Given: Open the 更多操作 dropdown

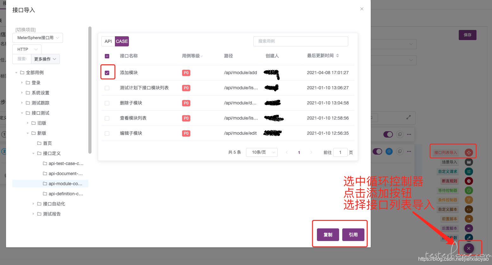Looking at the screenshot, I should click(x=45, y=59).
